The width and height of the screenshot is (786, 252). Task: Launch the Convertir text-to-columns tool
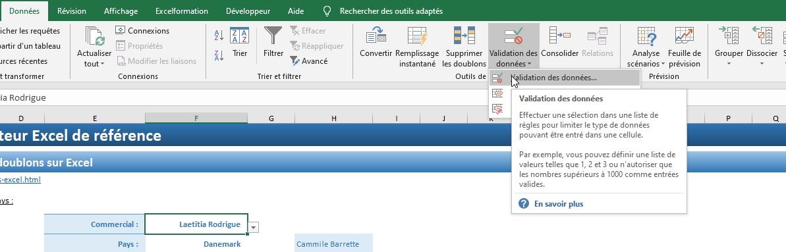376,42
